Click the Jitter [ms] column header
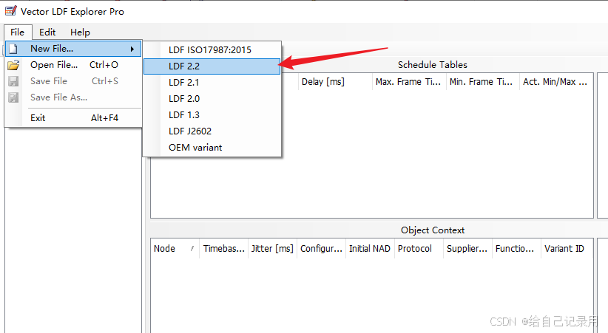 pyautogui.click(x=273, y=249)
